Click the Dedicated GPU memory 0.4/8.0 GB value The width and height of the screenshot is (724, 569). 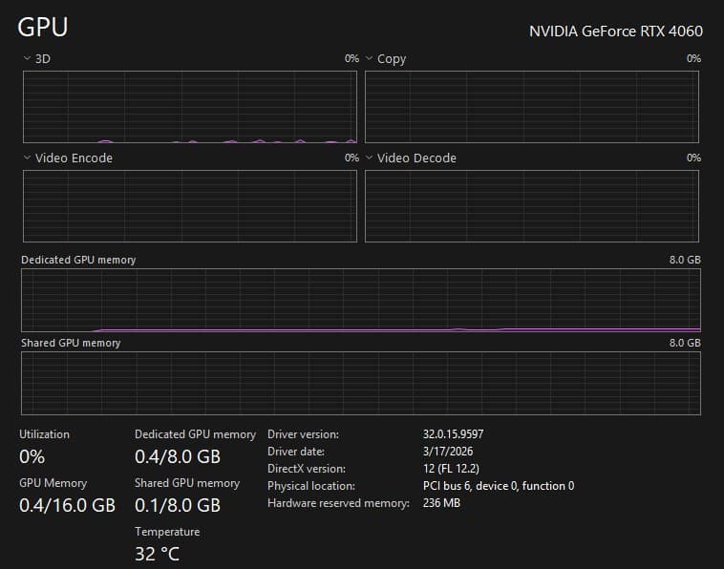click(x=178, y=457)
